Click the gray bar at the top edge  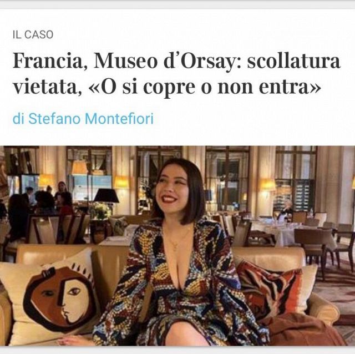177,4
